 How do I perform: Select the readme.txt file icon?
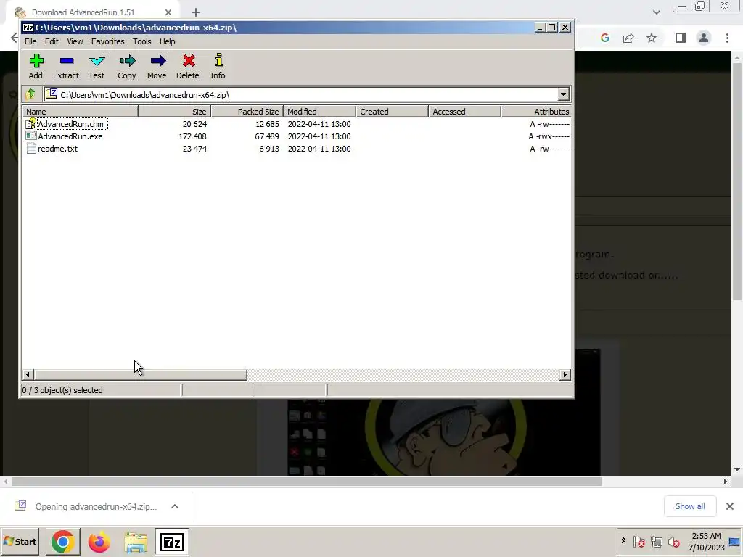pos(31,148)
